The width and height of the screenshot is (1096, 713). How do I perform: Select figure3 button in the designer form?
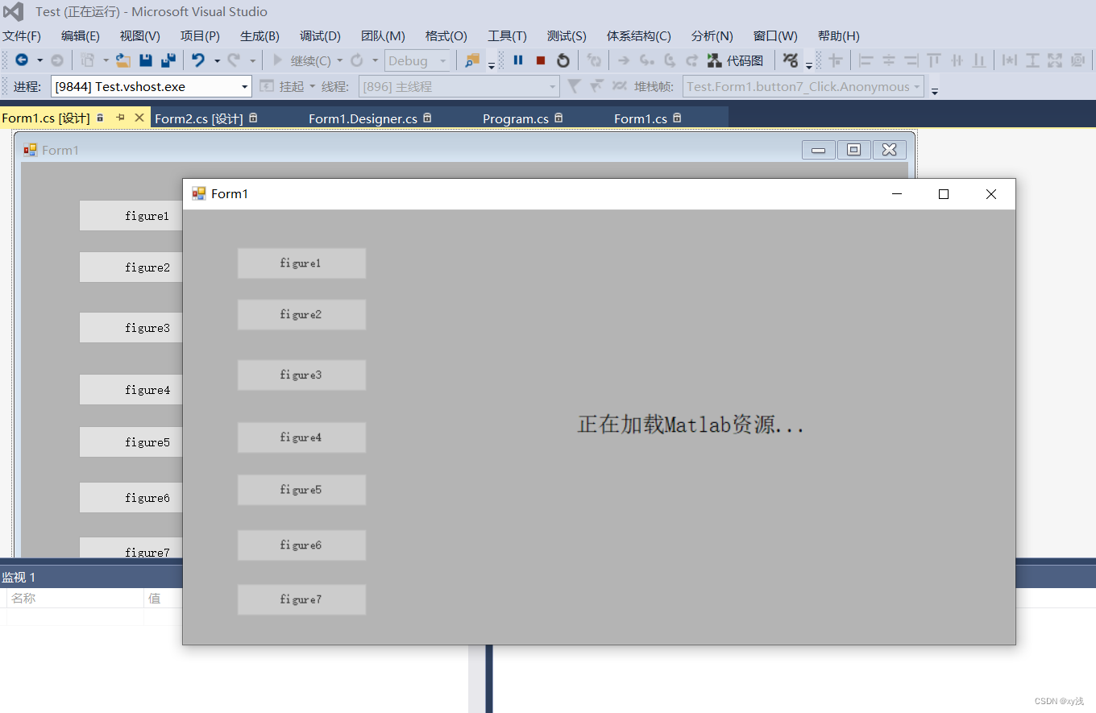click(x=131, y=328)
